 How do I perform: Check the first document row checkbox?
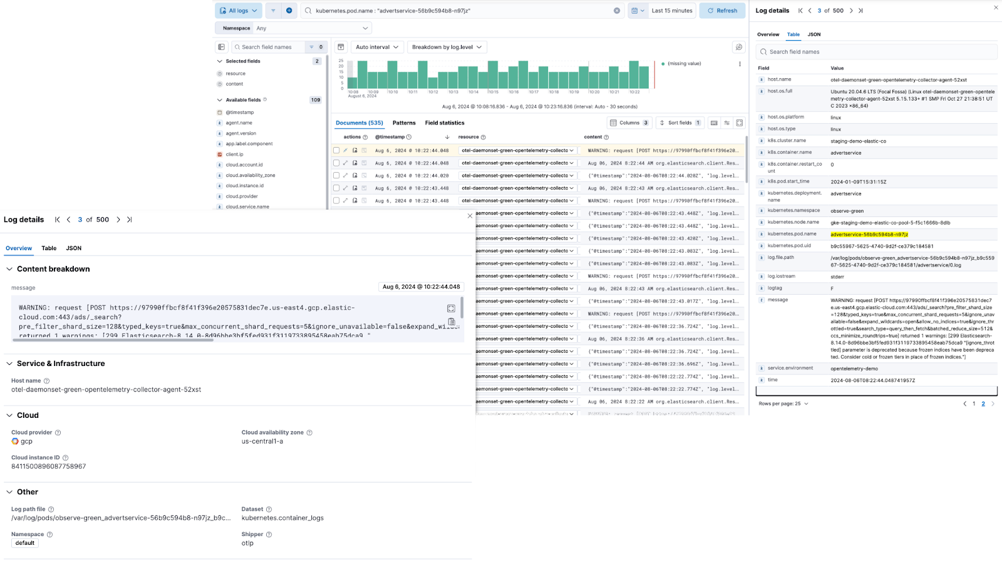(x=336, y=151)
